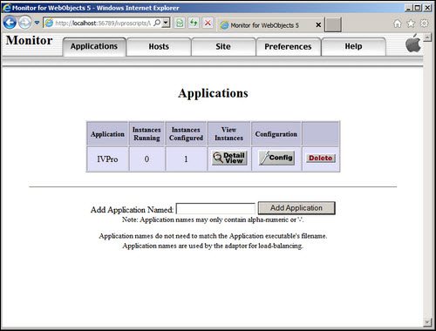Click the search magnifier in address bar

(x=157, y=23)
